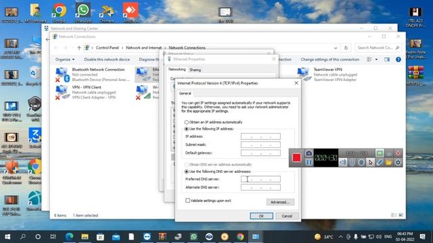
Task: Open File Explorer from the taskbar
Action: click(85, 237)
